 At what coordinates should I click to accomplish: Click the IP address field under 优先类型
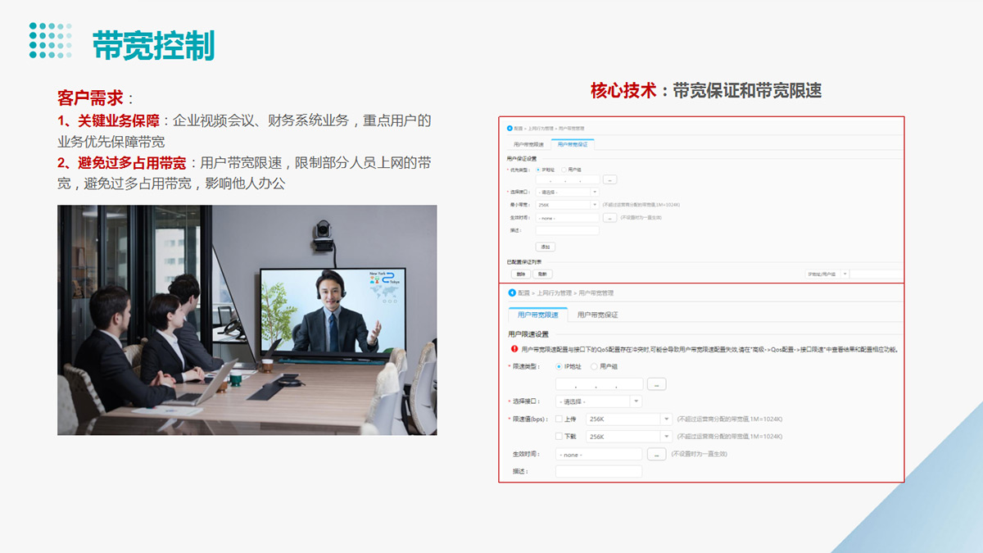pyautogui.click(x=568, y=179)
